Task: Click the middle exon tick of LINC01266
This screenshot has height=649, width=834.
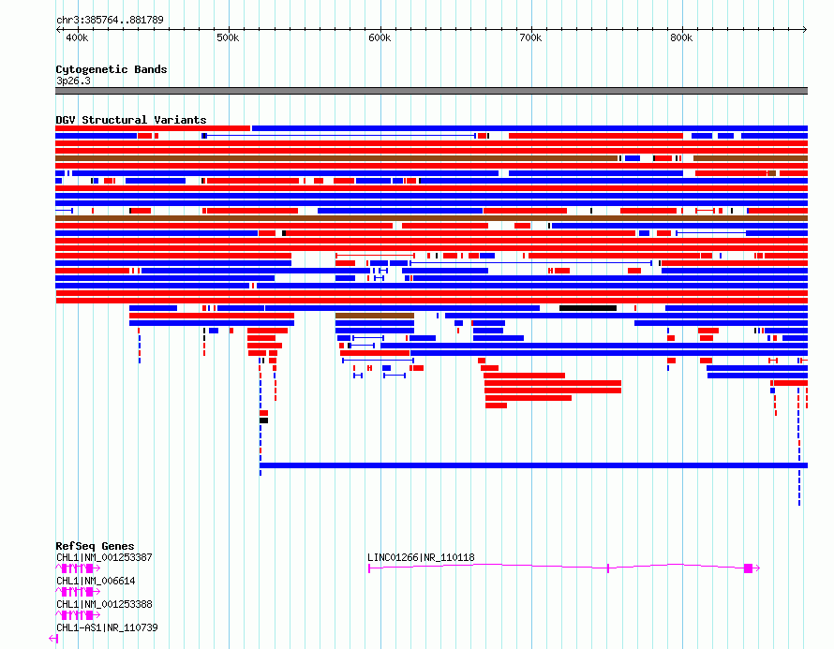Action: pos(608,568)
